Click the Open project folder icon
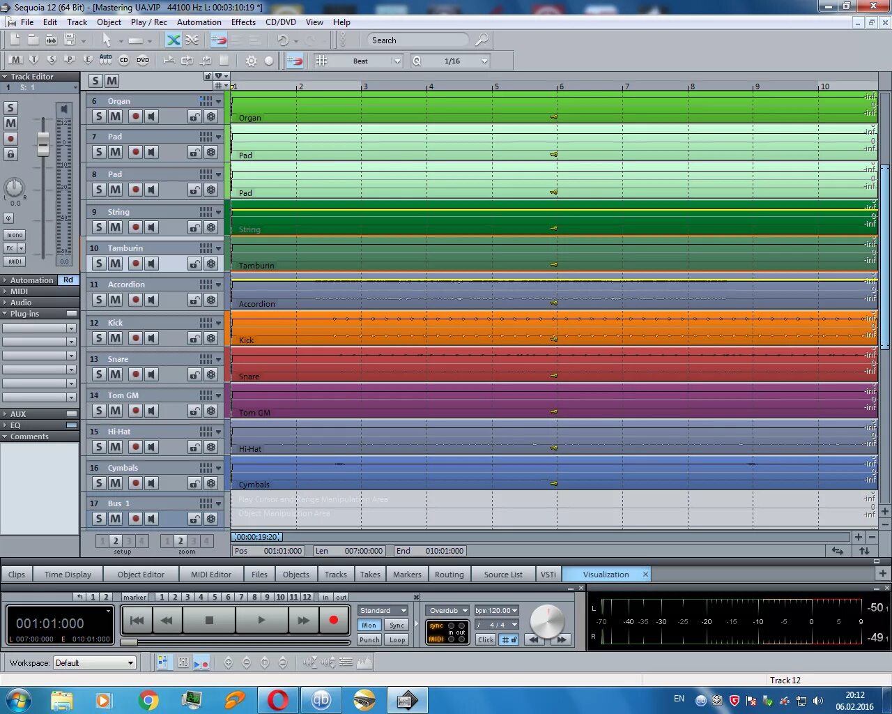 tap(33, 40)
